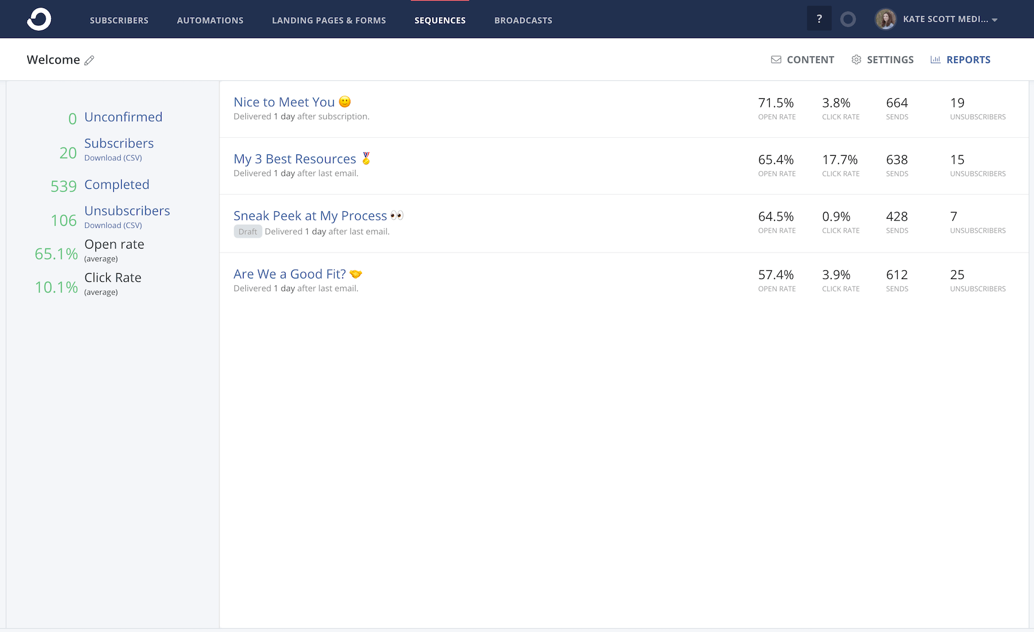
Task: Switch to the Broadcasts tab
Action: coord(522,20)
